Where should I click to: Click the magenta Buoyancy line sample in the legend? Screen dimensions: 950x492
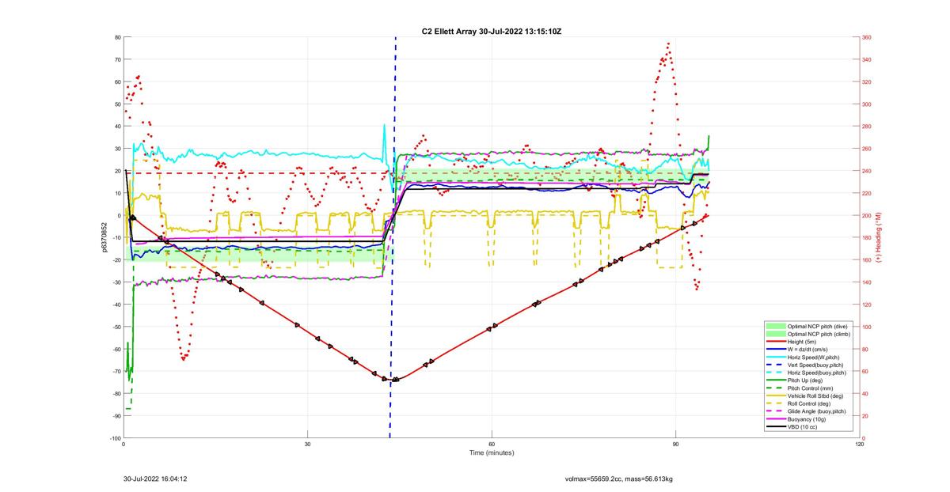pos(776,419)
